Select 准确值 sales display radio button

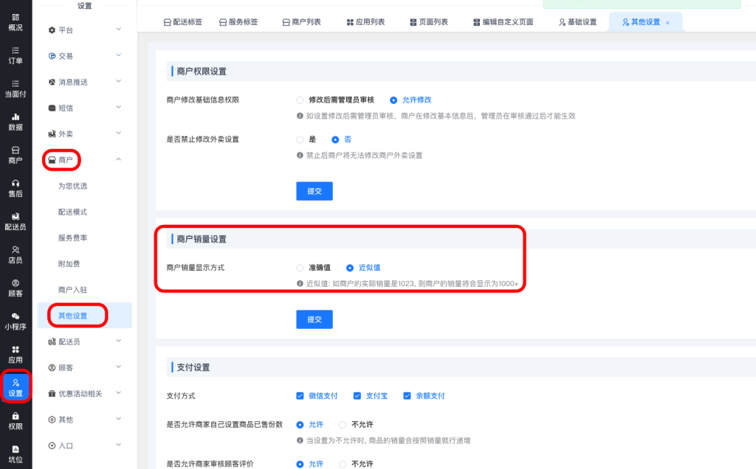300,268
